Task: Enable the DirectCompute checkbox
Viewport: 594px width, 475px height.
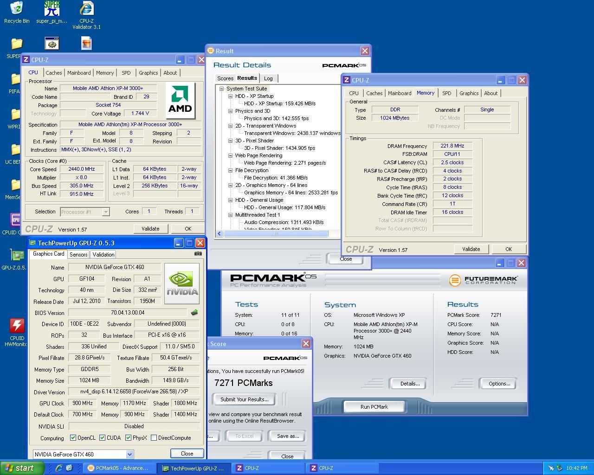Action: [154, 437]
